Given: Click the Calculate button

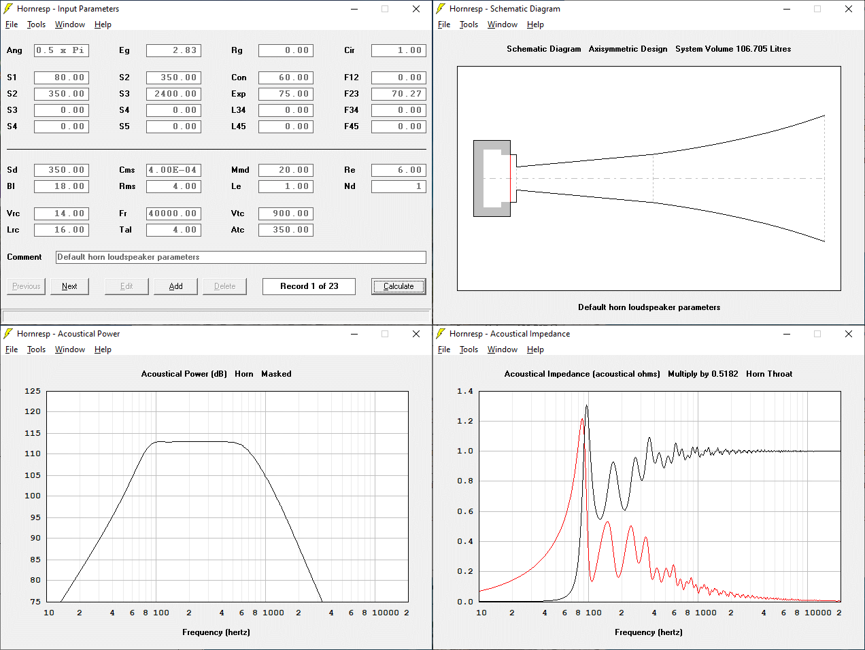Looking at the screenshot, I should [398, 286].
